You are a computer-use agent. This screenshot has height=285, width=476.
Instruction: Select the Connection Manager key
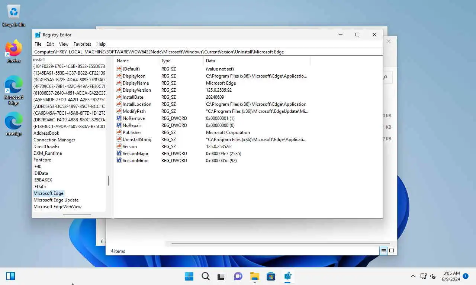54,140
